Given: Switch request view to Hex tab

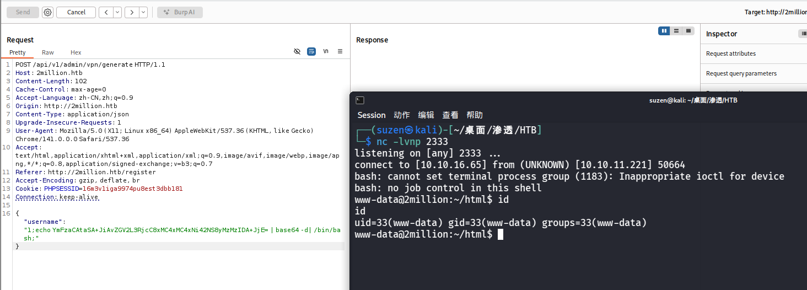Looking at the screenshot, I should (x=76, y=52).
